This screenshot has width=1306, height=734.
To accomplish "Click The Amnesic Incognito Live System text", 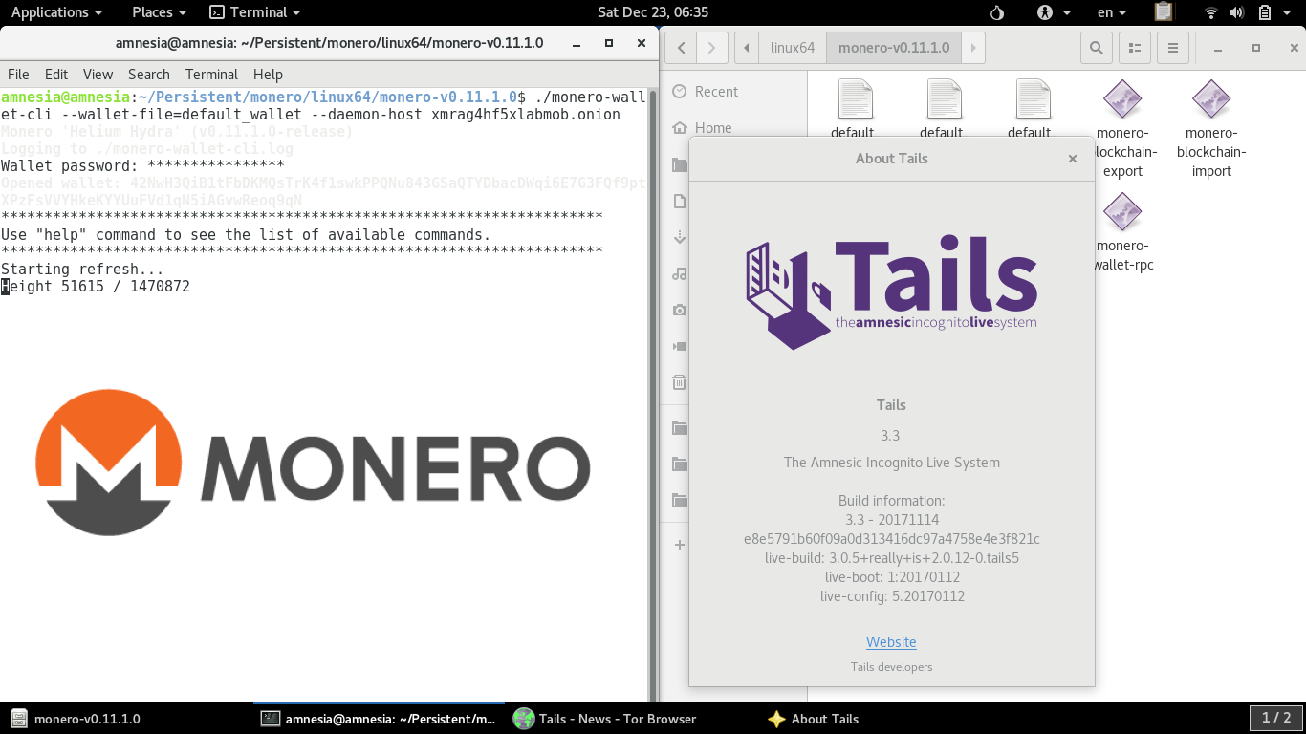I will [892, 463].
